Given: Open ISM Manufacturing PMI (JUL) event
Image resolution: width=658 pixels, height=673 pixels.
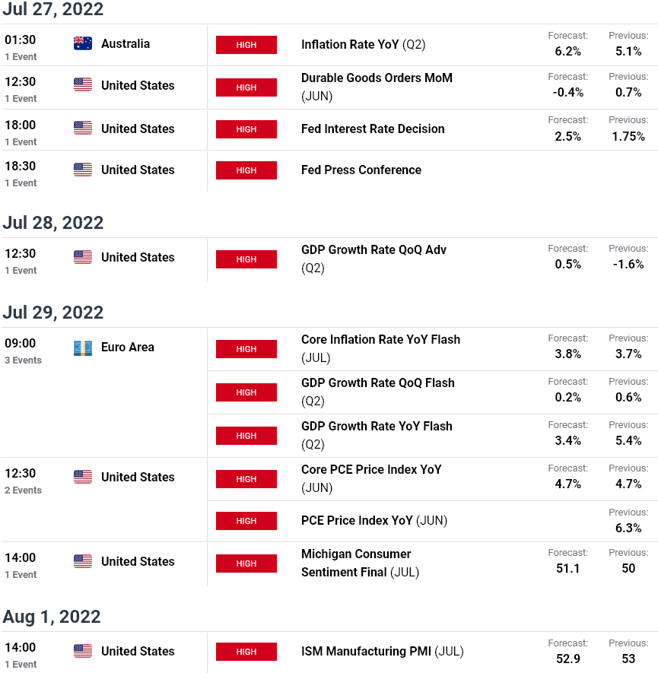Looking at the screenshot, I should (x=383, y=651).
